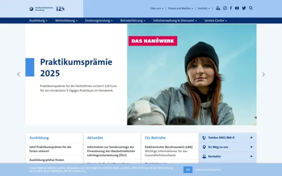Click the location pin icon for Ihr Weg
Screen dimensions: 282x176
[x=204, y=147]
